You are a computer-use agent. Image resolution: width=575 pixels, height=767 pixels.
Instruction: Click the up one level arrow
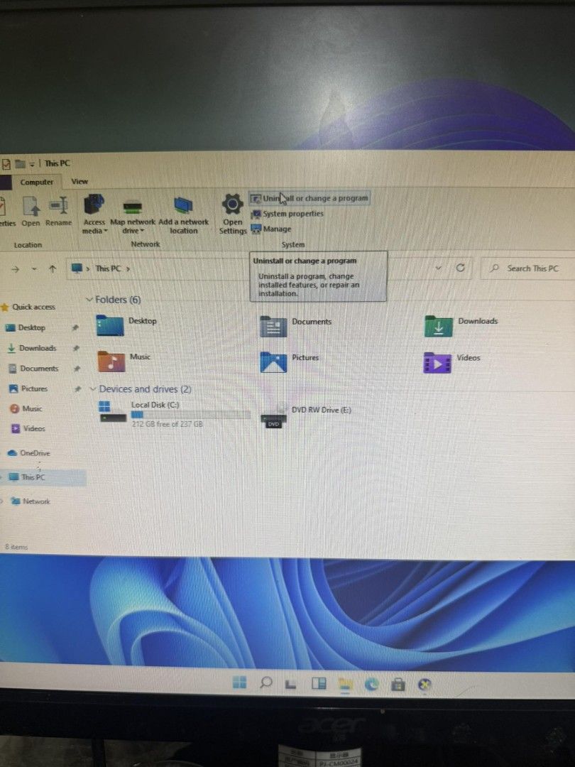point(53,268)
